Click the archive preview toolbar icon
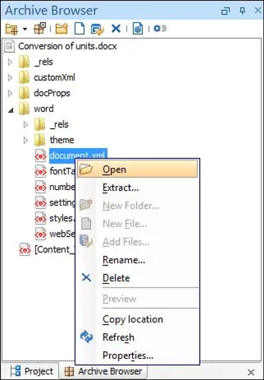The image size is (264, 380). coord(137,29)
